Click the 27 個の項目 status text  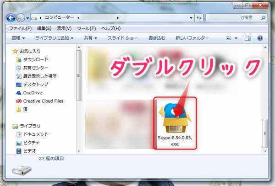click(51, 159)
